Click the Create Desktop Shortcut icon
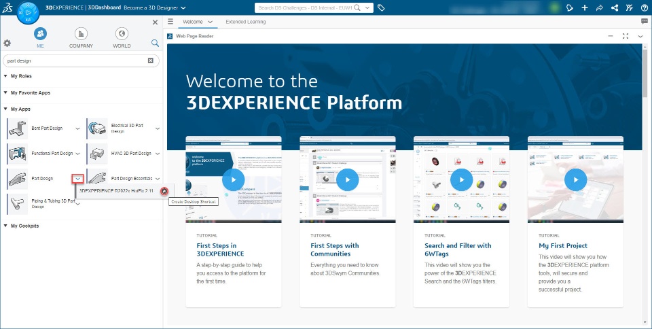Screen dimensions: 652x329 click(164, 191)
